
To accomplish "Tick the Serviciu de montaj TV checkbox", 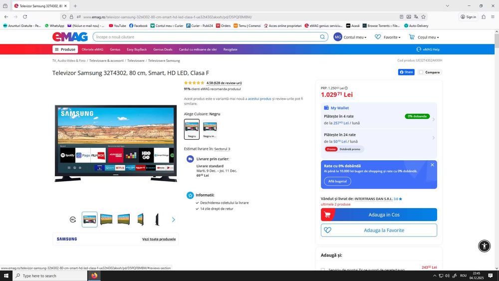I will 323,270.
